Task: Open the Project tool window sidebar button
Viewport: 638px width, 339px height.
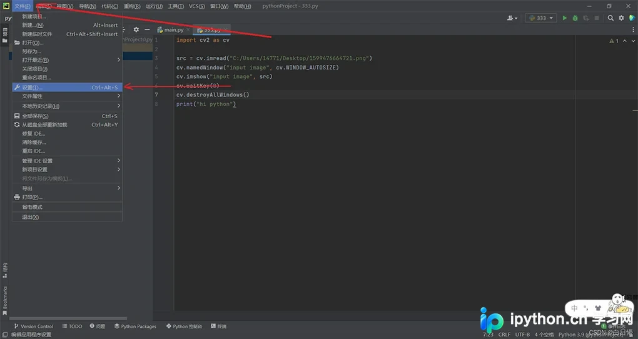Action: 5,35
